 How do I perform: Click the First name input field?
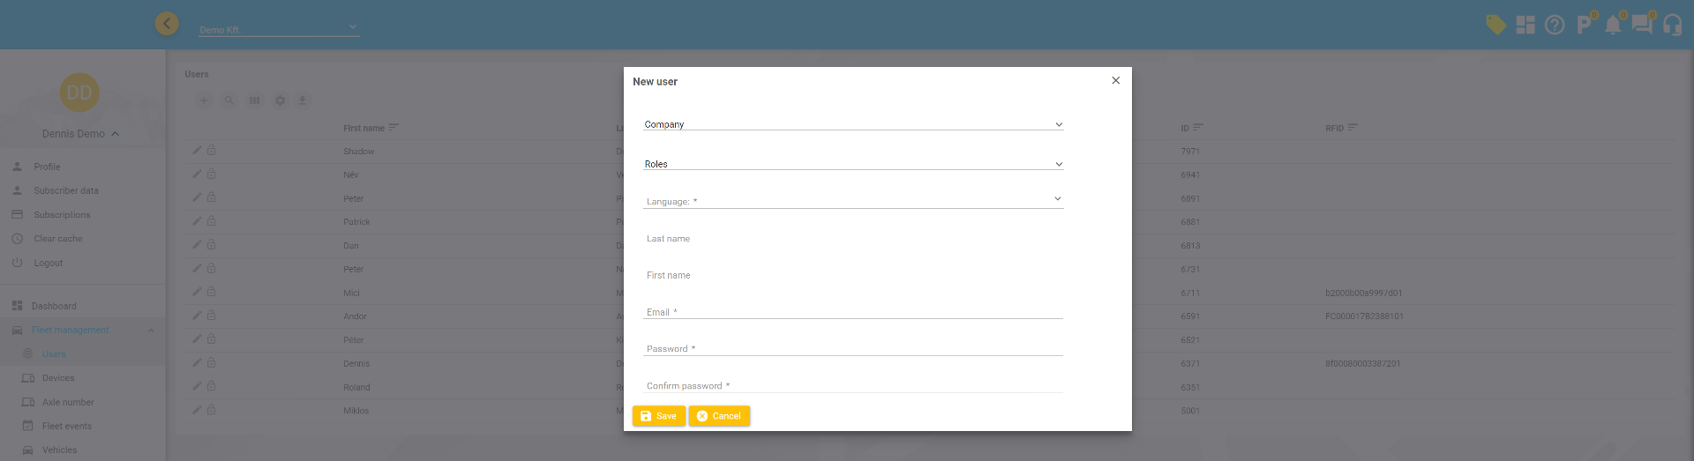(x=853, y=275)
